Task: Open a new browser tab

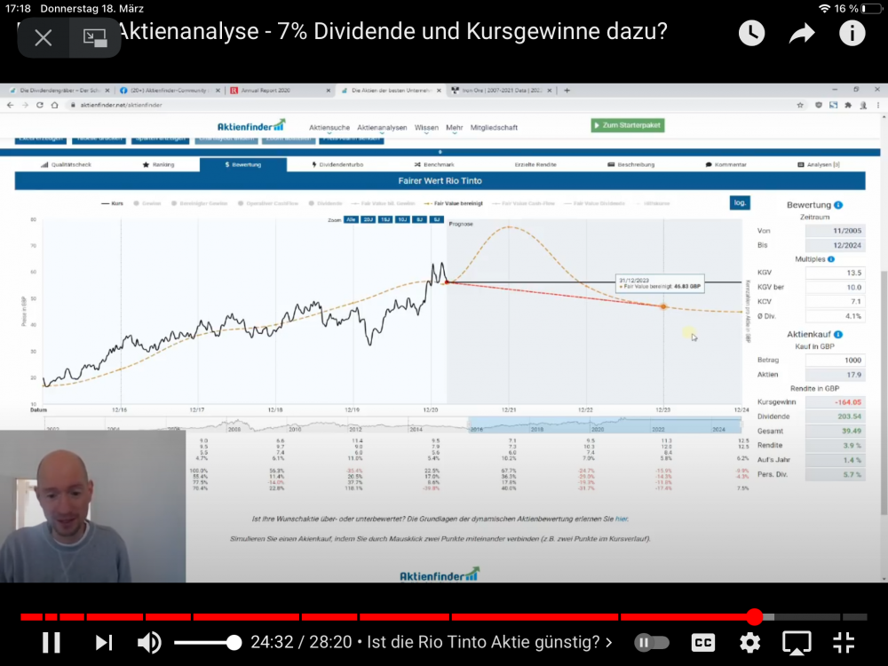Action: (567, 90)
